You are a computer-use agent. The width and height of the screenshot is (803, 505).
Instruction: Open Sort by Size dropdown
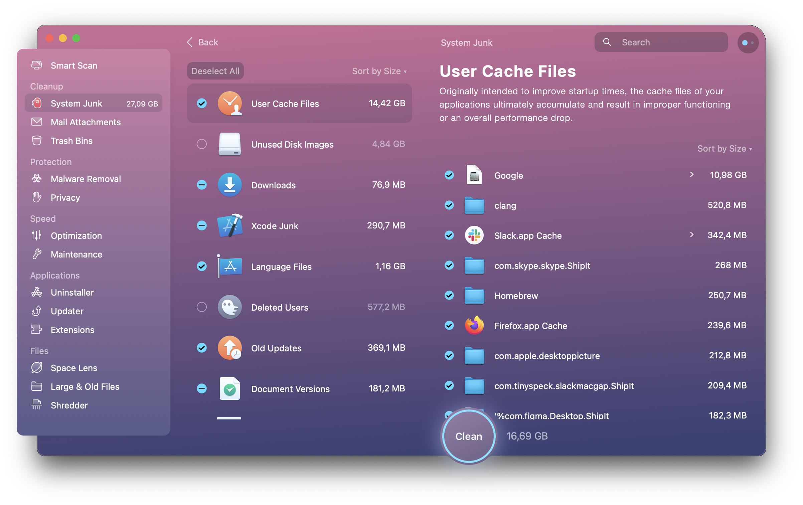379,71
